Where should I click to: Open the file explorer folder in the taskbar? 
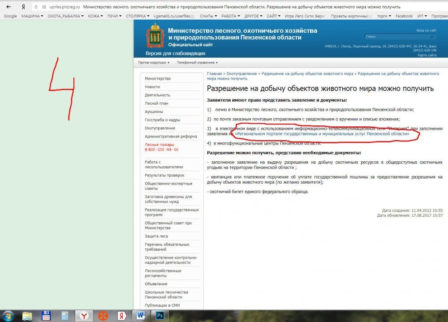[x=27, y=316]
